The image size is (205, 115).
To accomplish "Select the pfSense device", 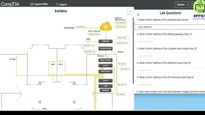I will [106, 41].
